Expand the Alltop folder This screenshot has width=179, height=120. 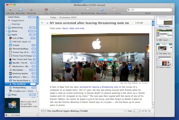click(7, 31)
